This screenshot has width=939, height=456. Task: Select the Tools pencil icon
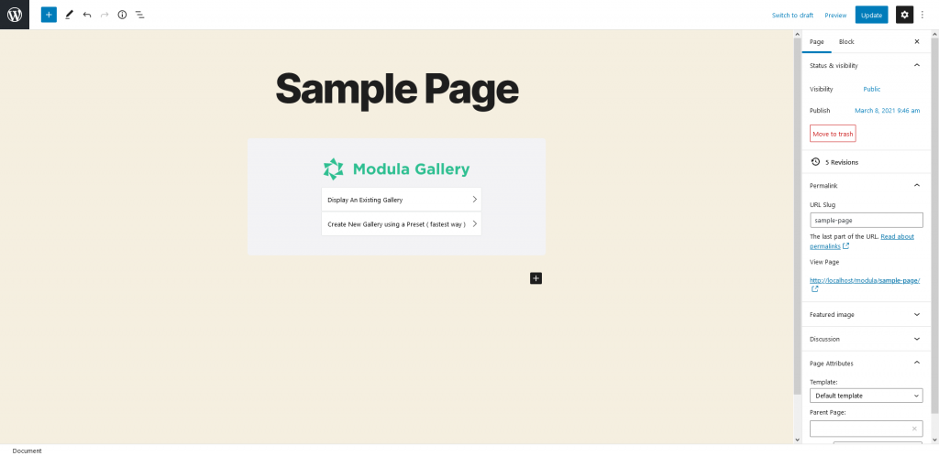(69, 15)
